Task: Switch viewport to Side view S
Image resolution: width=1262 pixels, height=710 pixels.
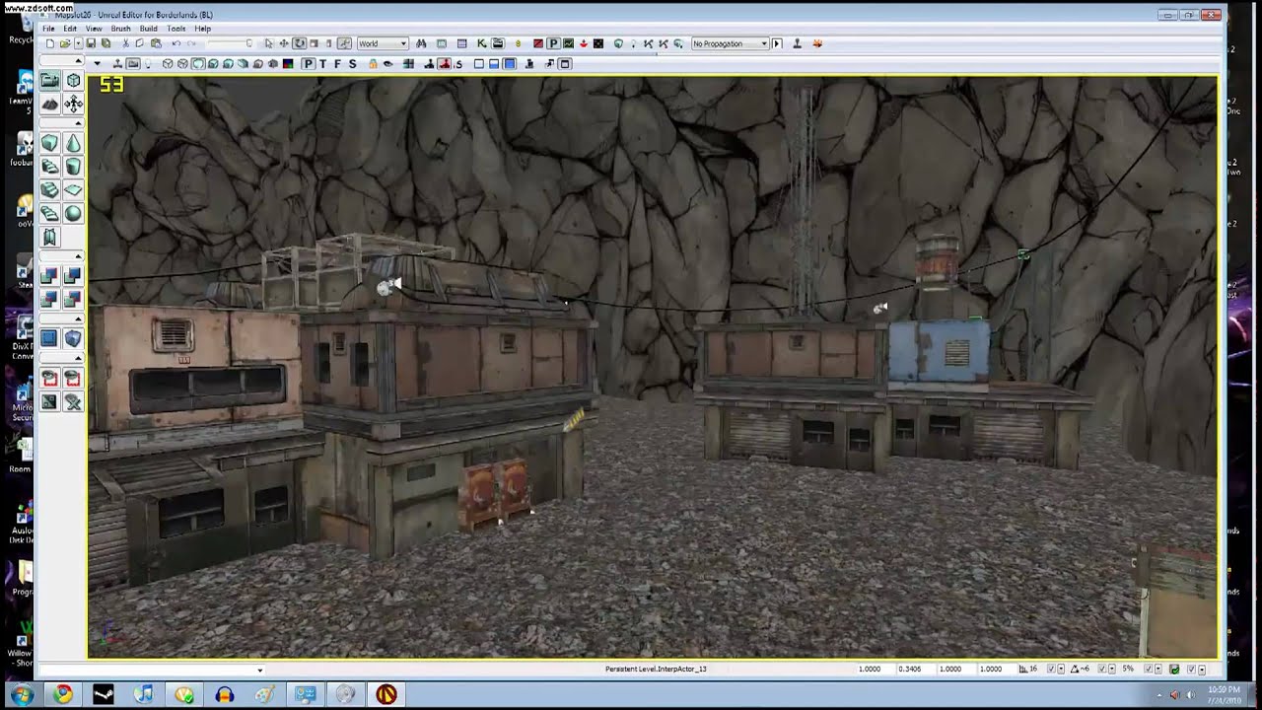Action: point(352,64)
